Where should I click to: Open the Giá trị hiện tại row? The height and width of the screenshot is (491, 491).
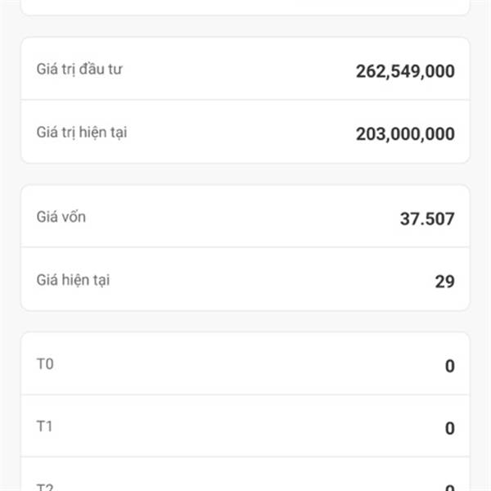click(x=245, y=132)
